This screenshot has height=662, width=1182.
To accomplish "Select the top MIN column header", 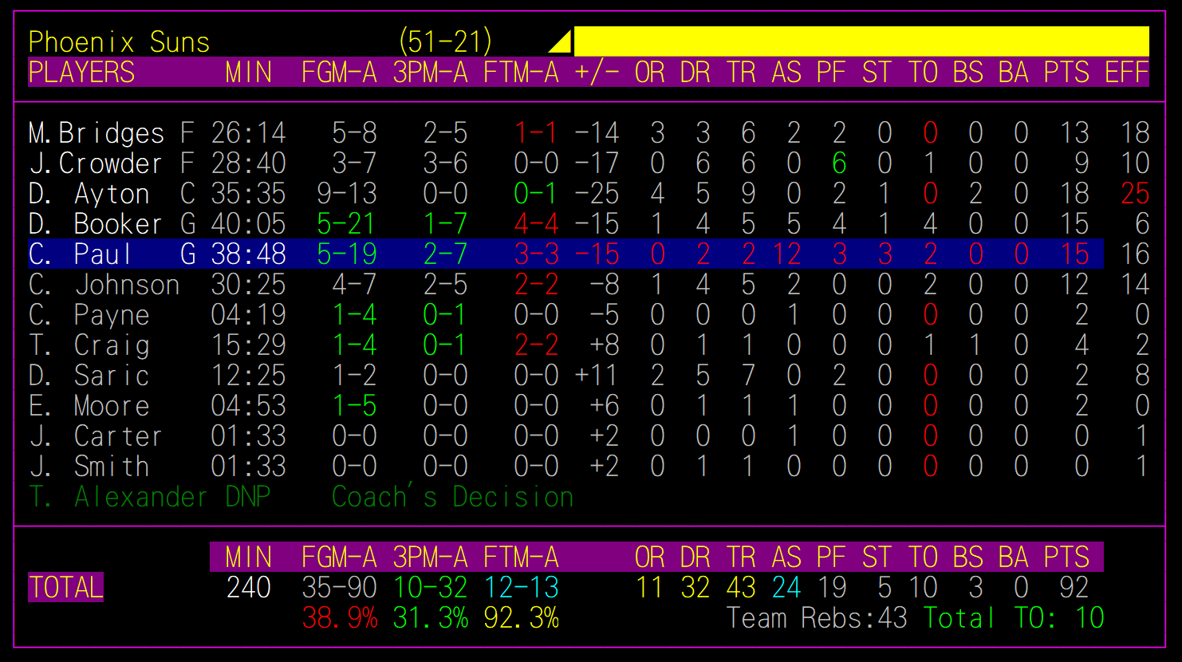I will click(249, 73).
